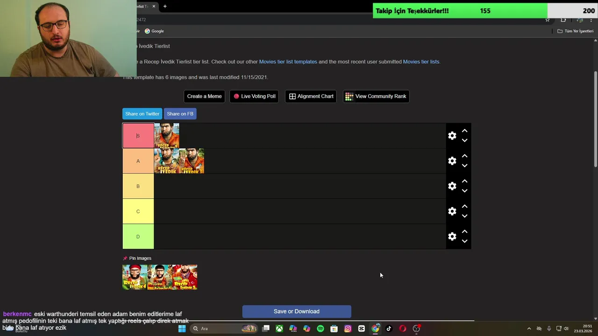Viewport: 598px width, 336px height.
Task: Move tier B row down with arrow
Action: point(464,191)
